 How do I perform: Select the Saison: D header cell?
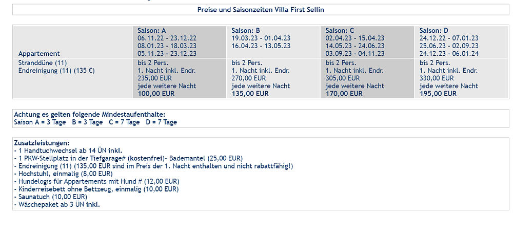[x=461, y=42]
